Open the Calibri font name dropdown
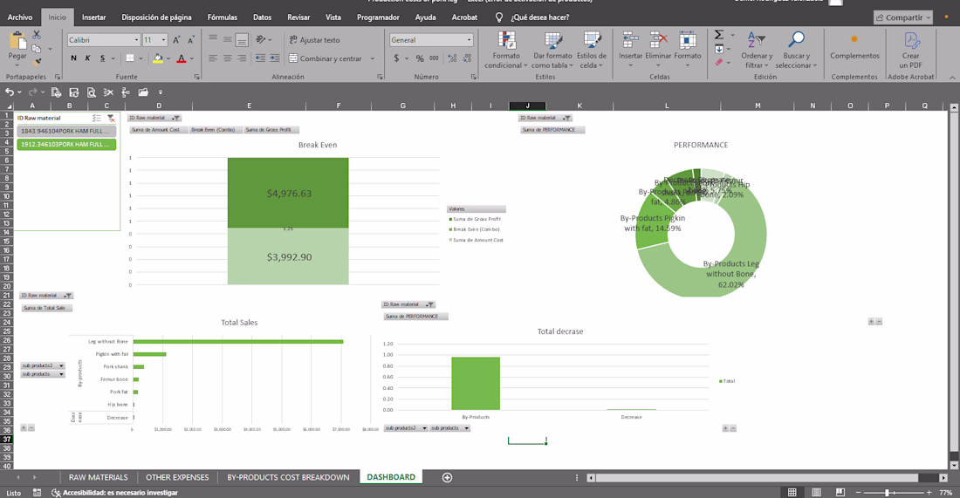This screenshot has width=960, height=498. click(137, 40)
